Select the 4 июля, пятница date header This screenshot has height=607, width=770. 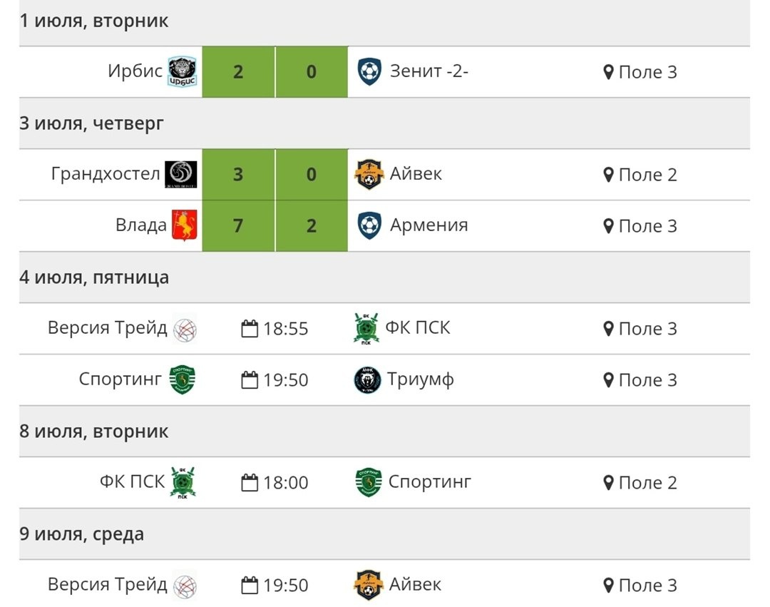click(x=94, y=277)
